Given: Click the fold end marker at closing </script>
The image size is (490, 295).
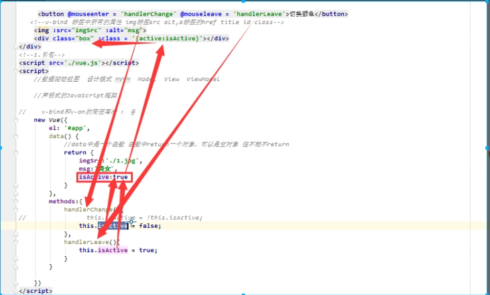Looking at the screenshot, I should pyautogui.click(x=15, y=291).
